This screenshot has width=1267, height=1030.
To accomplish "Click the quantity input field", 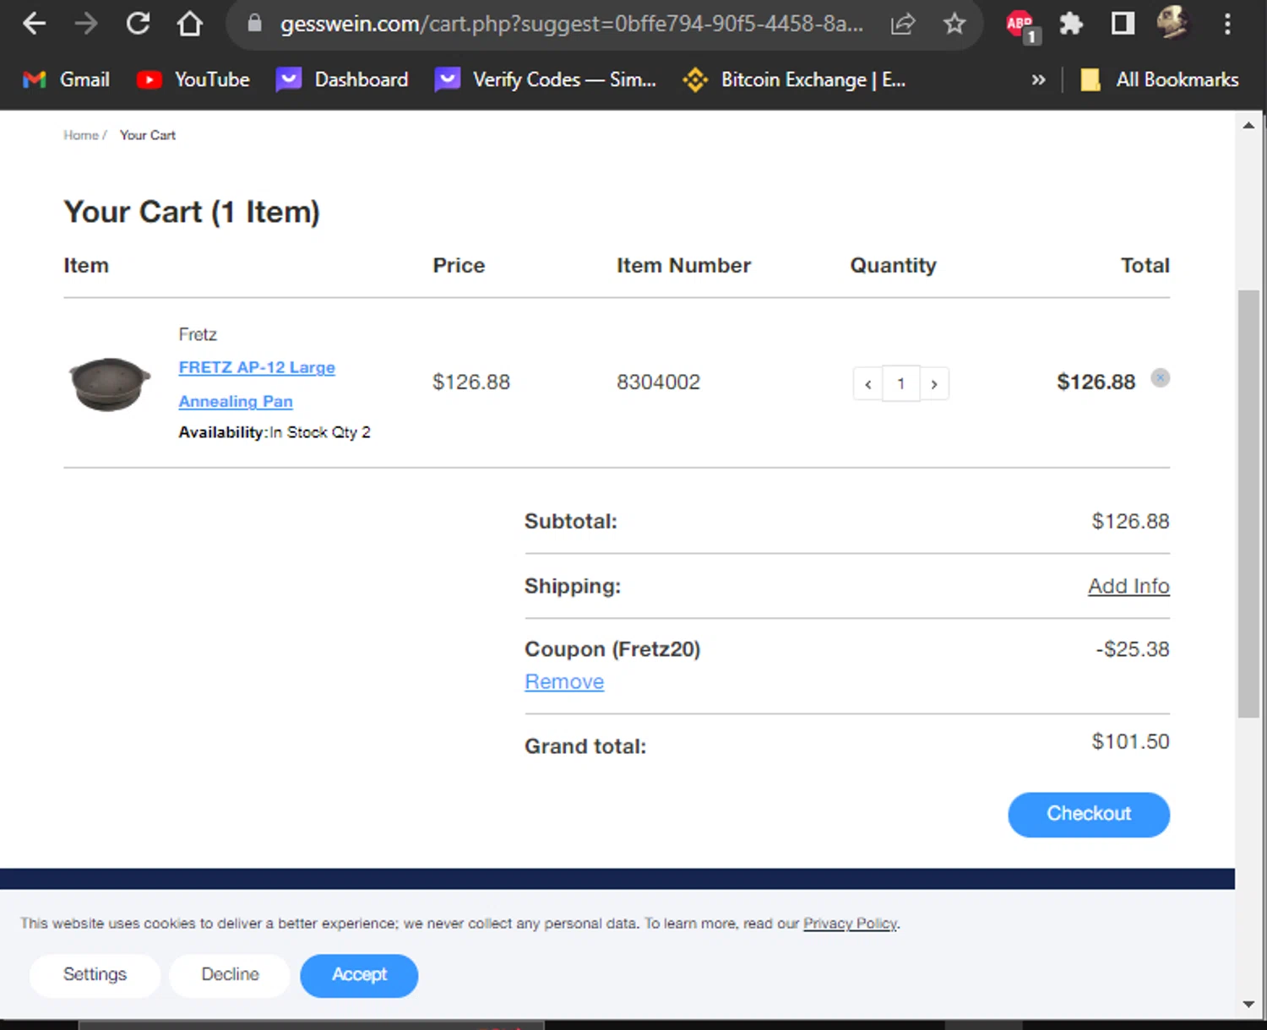I will pos(901,384).
